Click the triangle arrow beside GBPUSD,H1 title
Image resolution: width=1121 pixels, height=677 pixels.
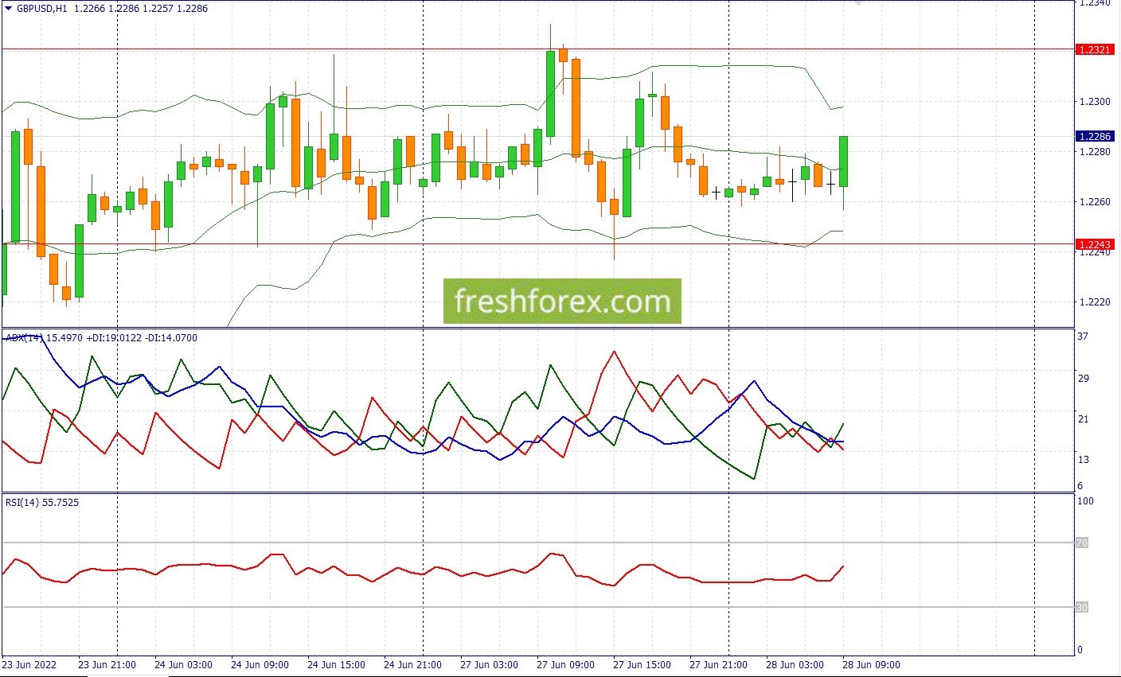point(8,9)
